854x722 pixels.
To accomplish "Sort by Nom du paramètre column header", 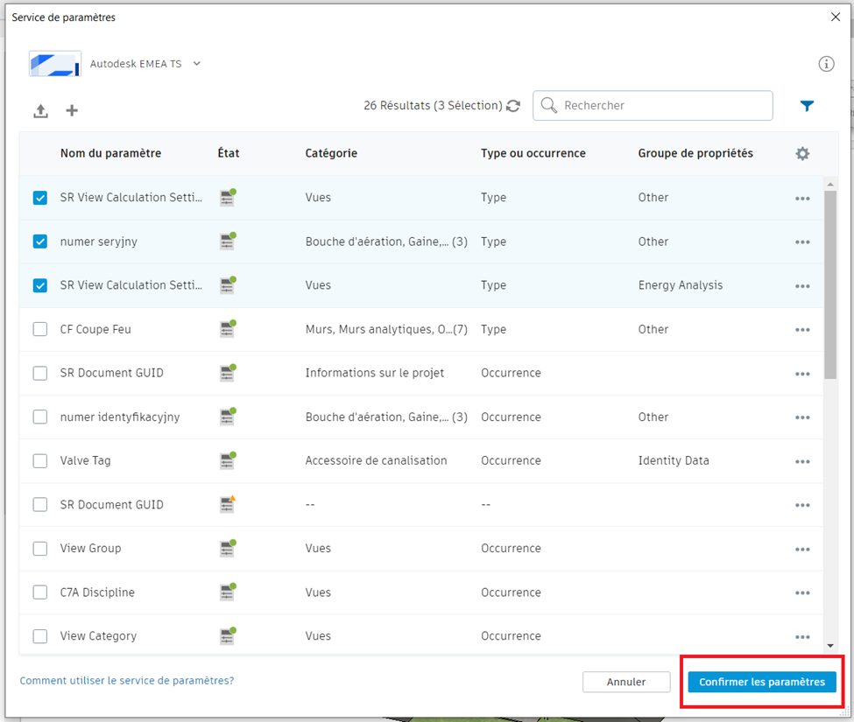I will click(110, 153).
